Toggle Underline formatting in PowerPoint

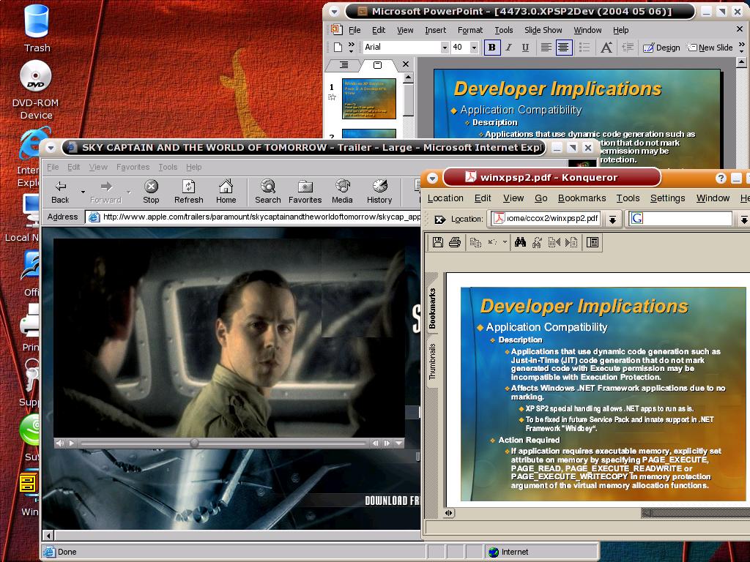click(x=525, y=48)
